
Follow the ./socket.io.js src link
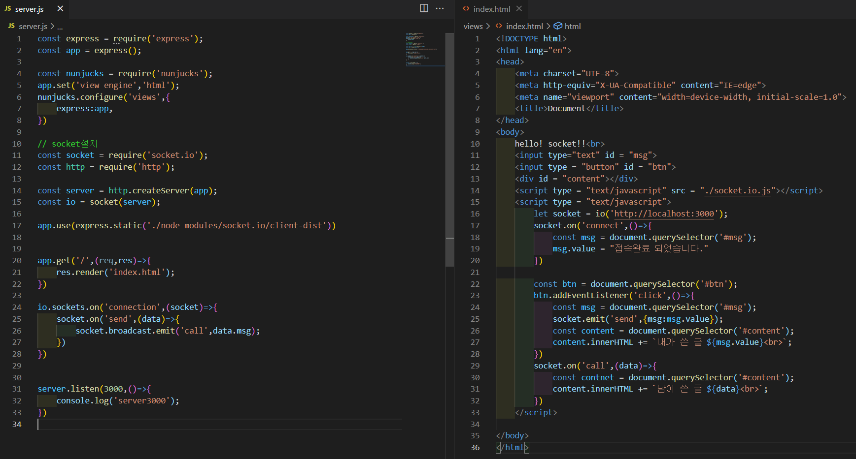tap(737, 190)
